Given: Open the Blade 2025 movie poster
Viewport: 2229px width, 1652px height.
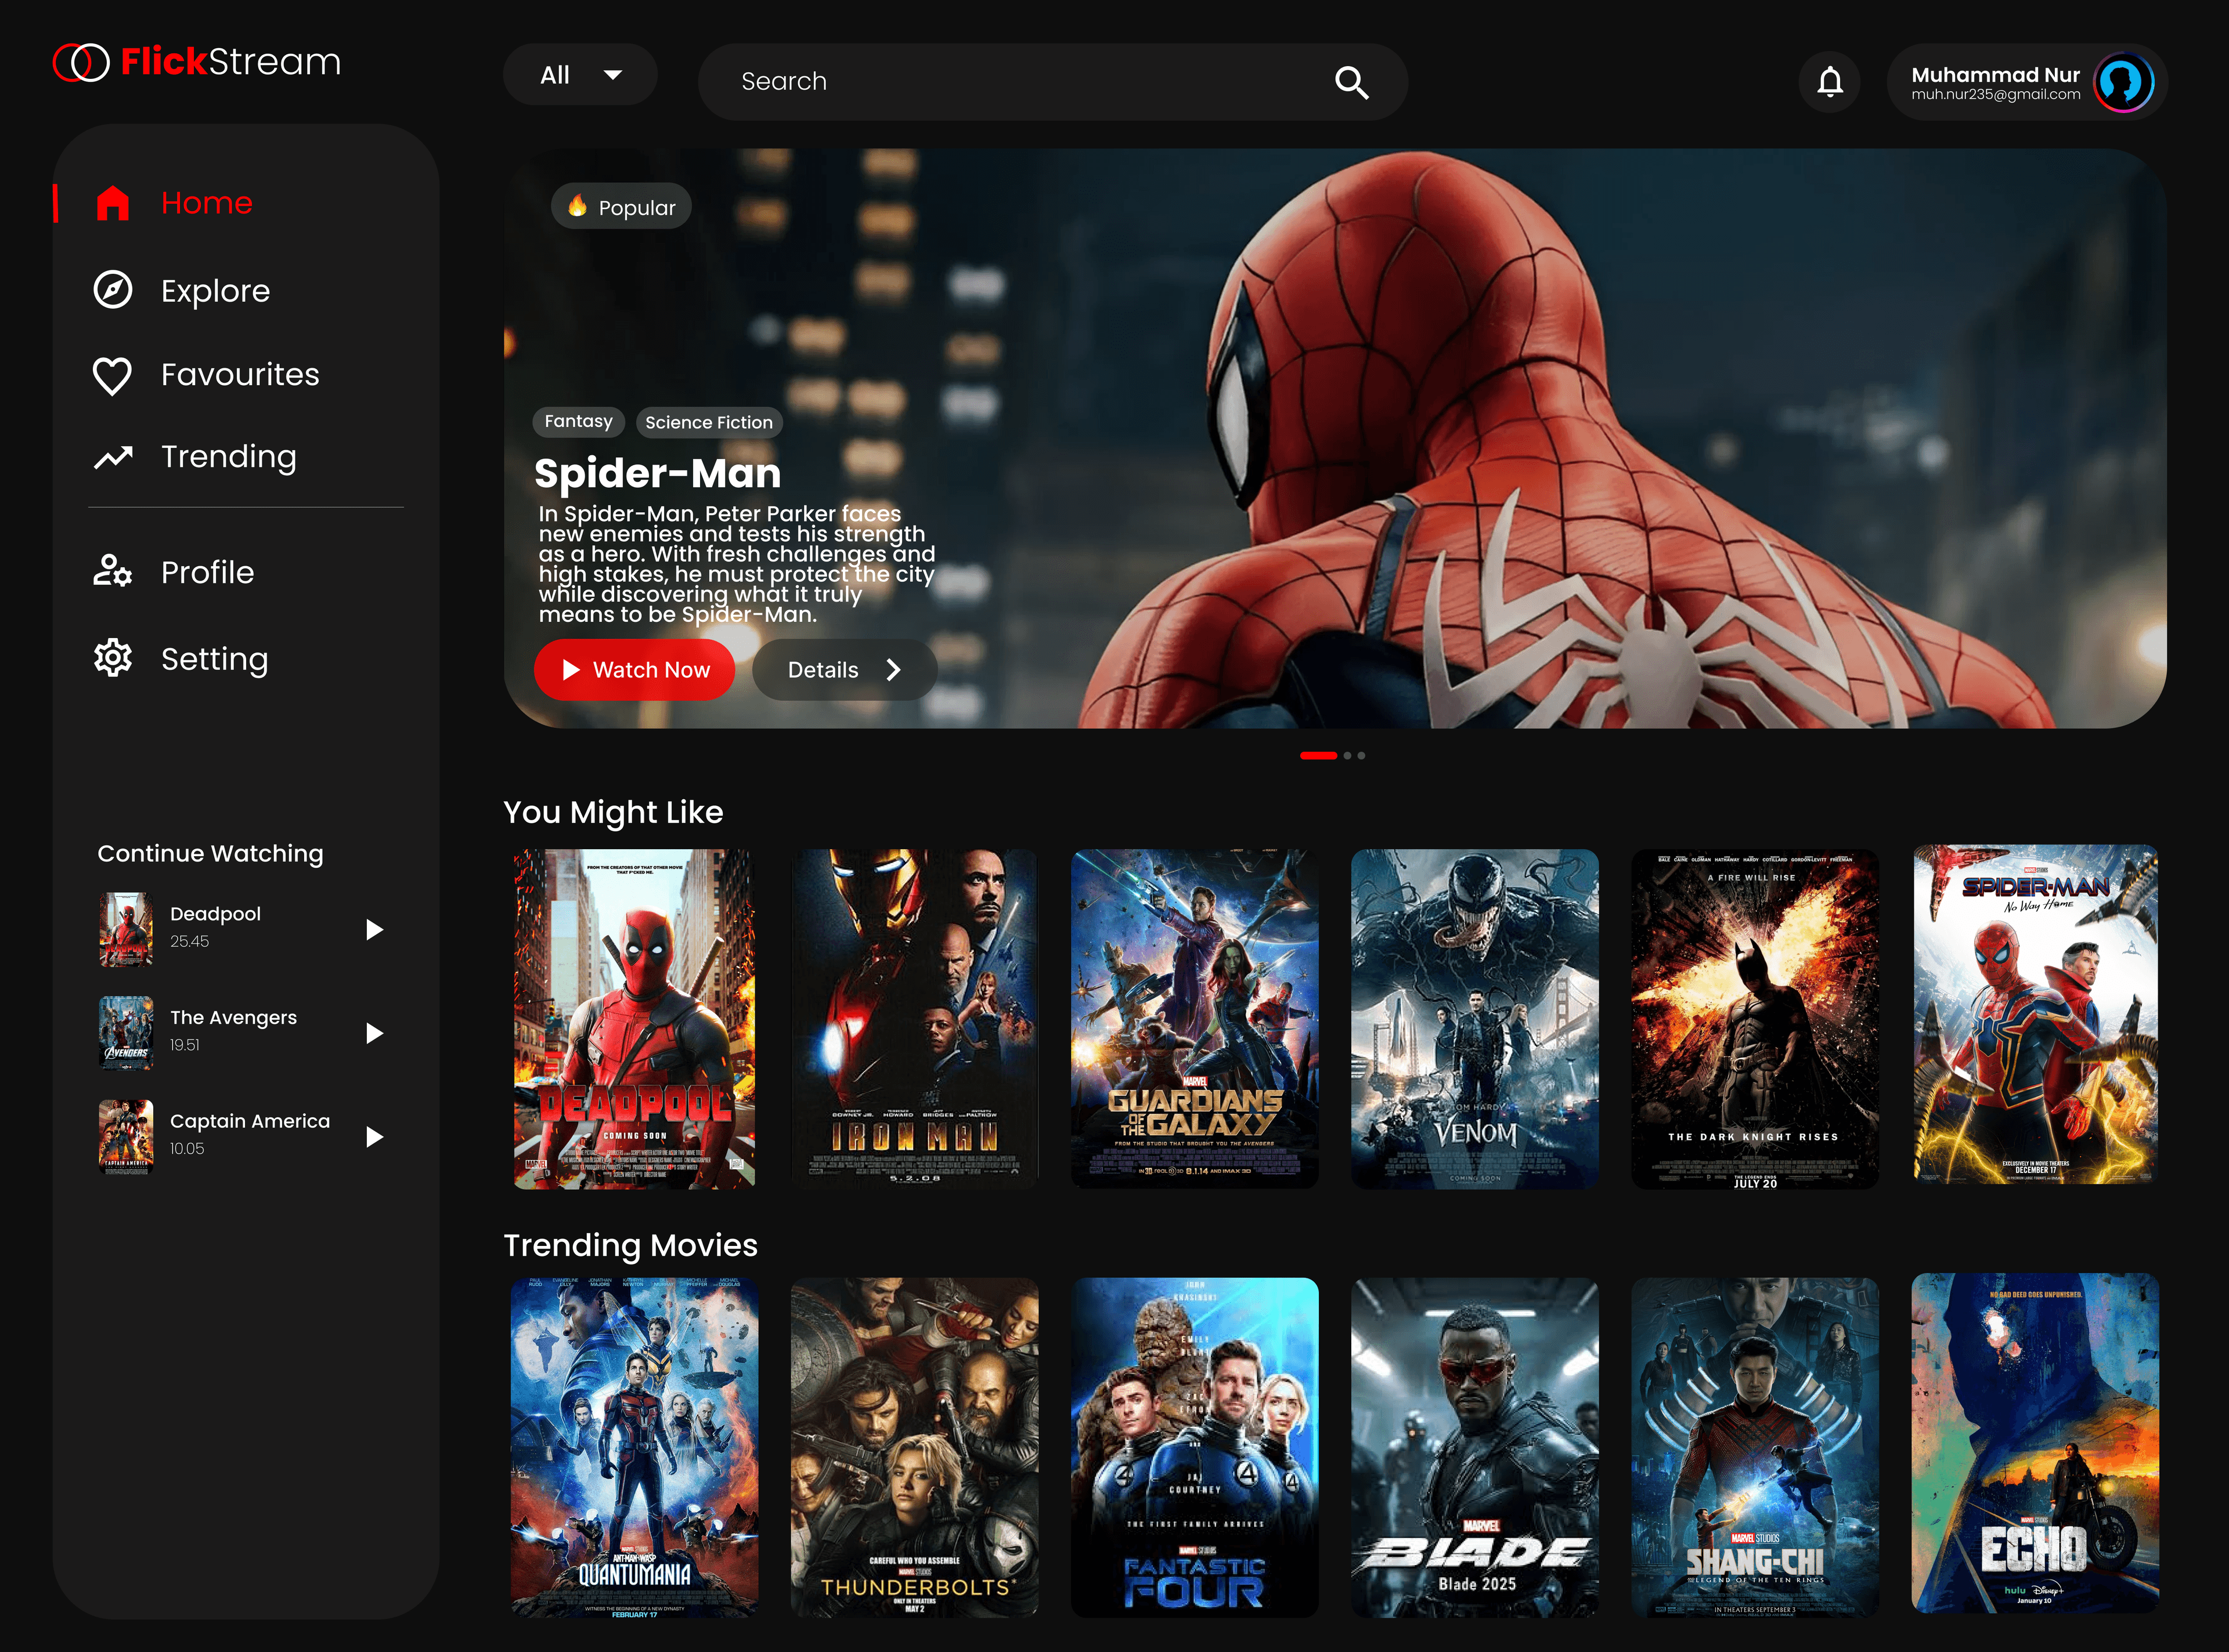Looking at the screenshot, I should (x=1474, y=1447).
